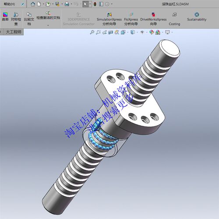Create a new document icon

[x=39, y=4]
